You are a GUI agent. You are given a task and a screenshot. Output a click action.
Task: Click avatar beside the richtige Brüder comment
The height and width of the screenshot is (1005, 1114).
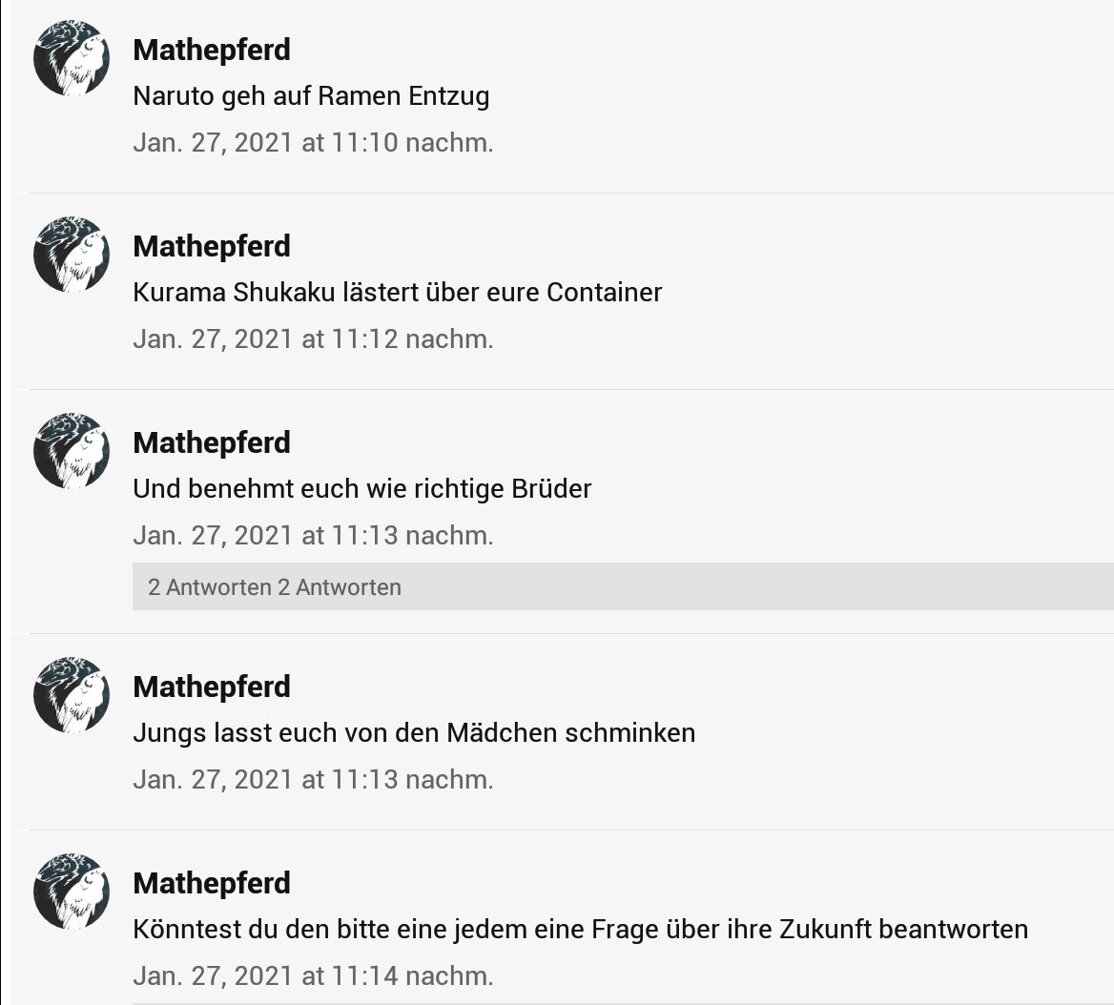(71, 451)
